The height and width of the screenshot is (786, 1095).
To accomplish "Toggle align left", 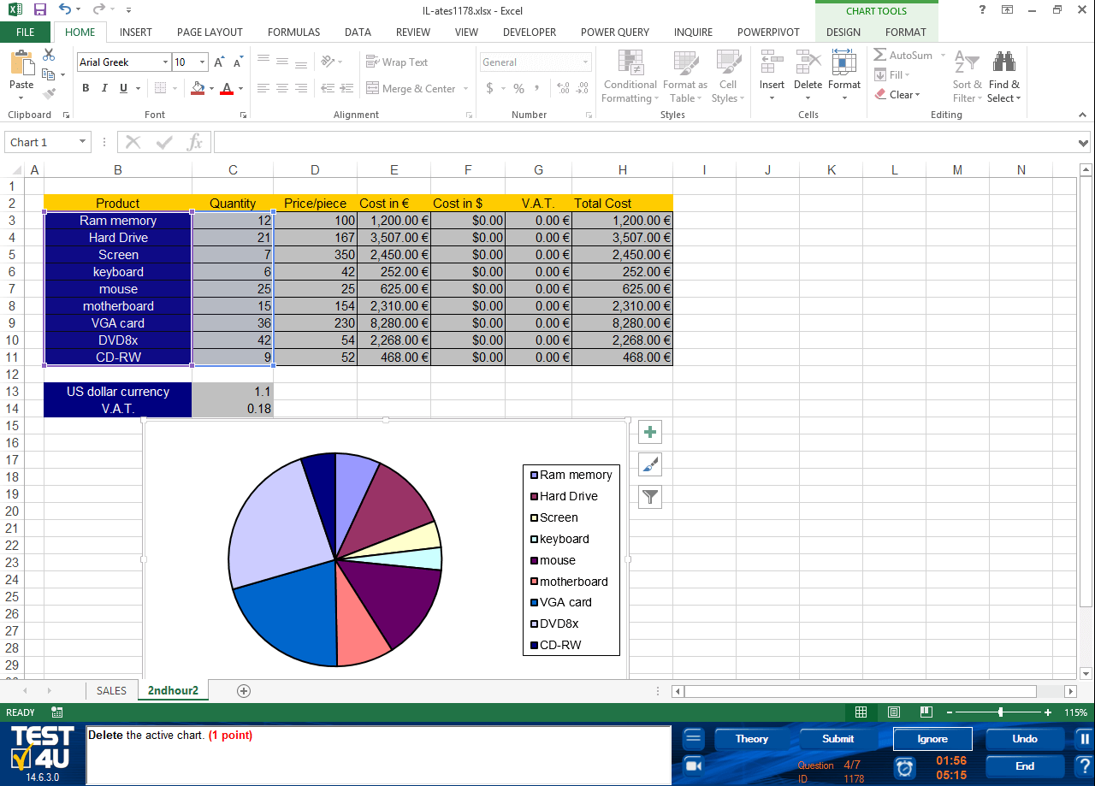I will point(263,88).
